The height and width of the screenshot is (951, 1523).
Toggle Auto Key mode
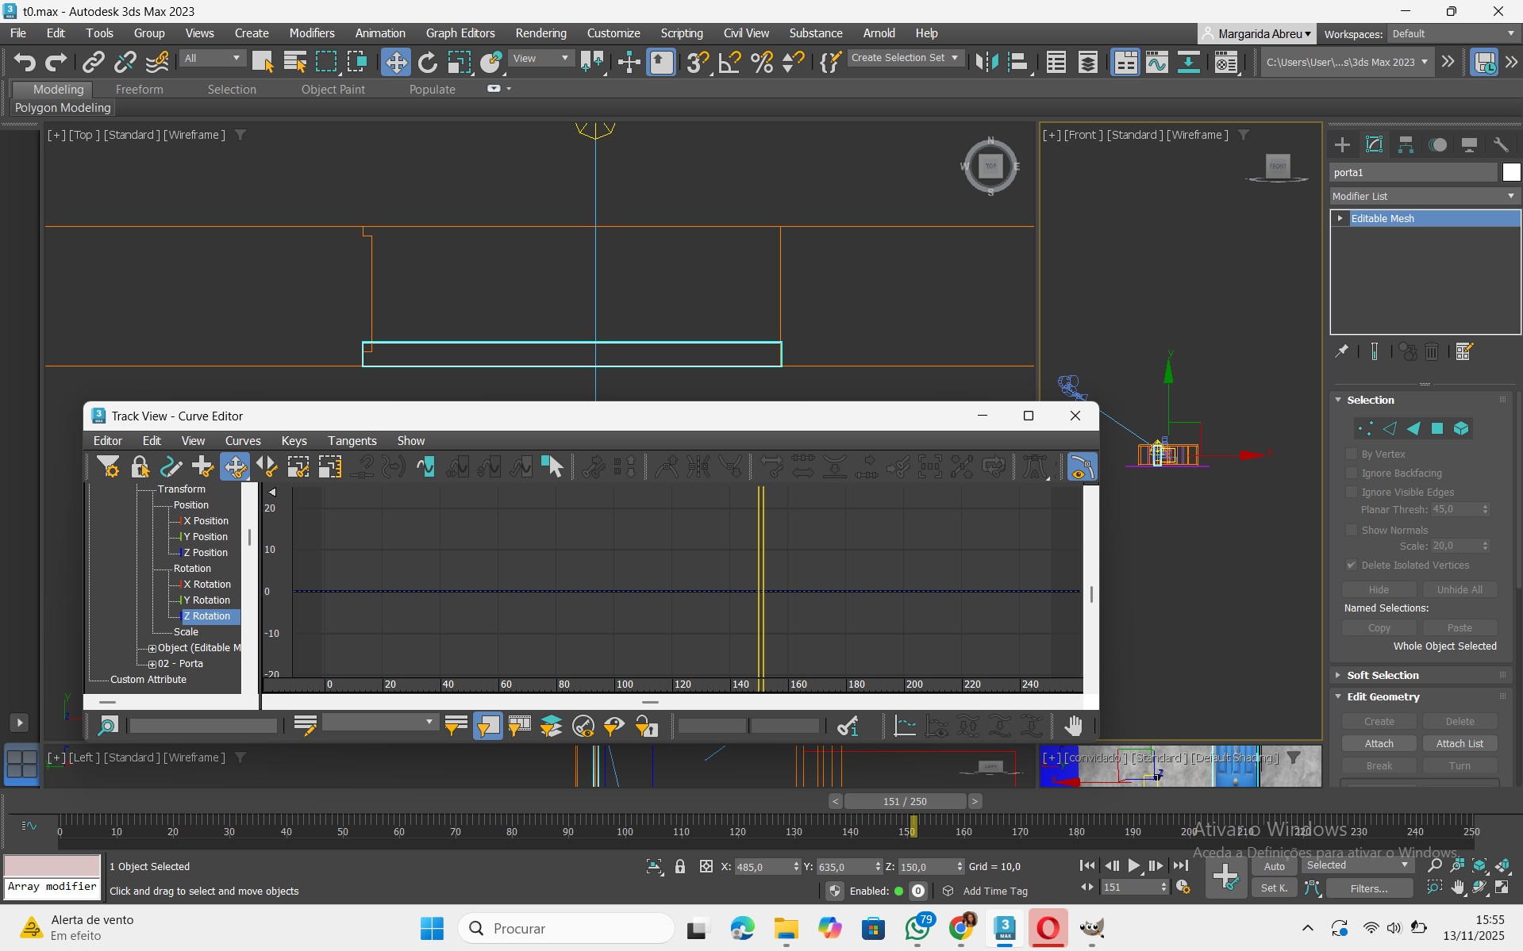tap(1274, 866)
